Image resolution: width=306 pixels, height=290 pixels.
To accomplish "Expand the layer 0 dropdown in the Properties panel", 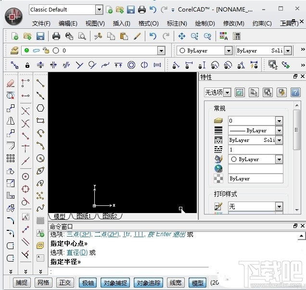I will (279, 121).
